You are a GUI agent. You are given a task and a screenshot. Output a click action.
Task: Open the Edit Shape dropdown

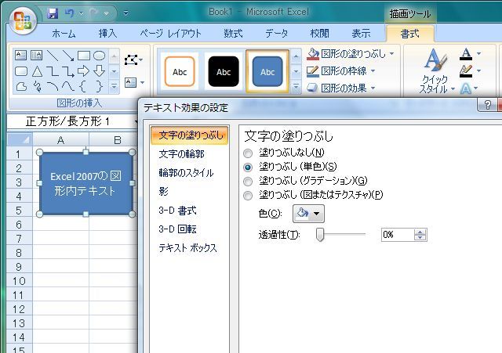point(134,59)
